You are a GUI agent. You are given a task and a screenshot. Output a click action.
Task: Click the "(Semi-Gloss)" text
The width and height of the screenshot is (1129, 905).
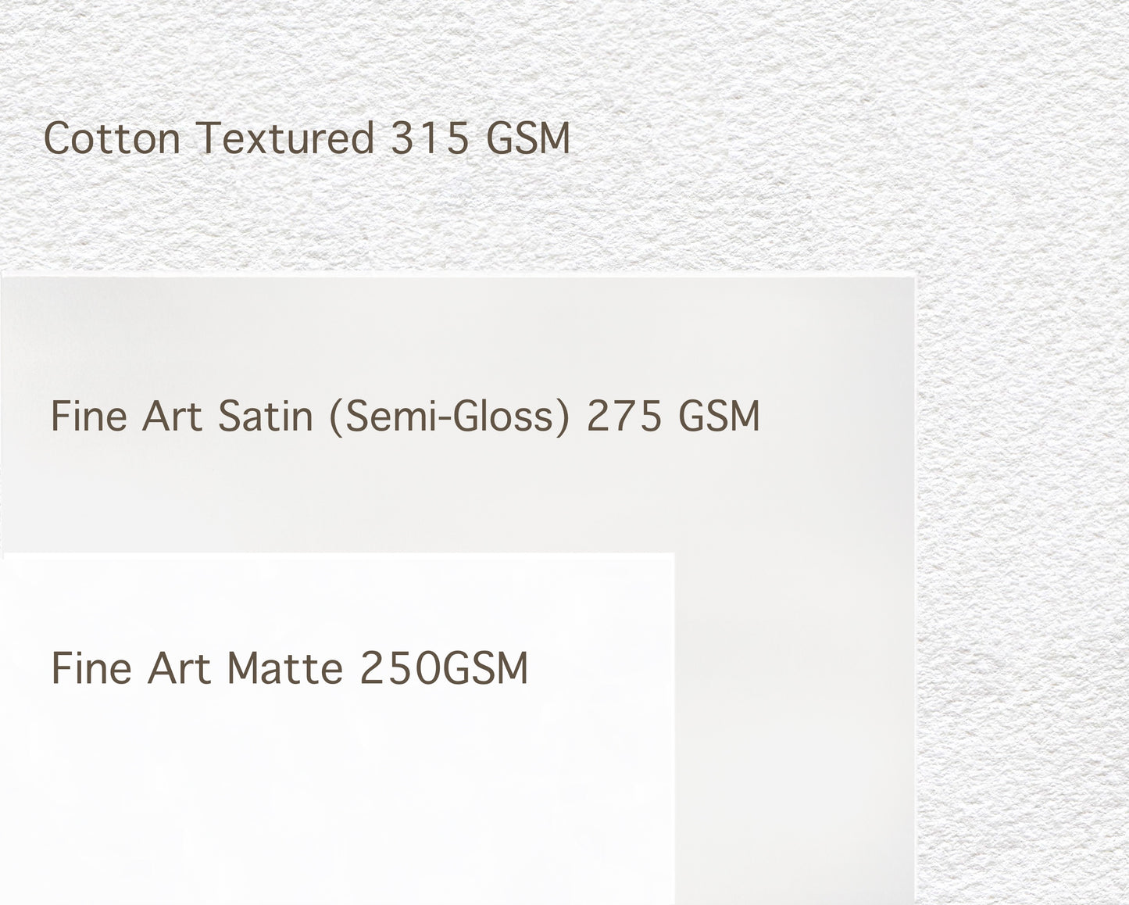(449, 416)
